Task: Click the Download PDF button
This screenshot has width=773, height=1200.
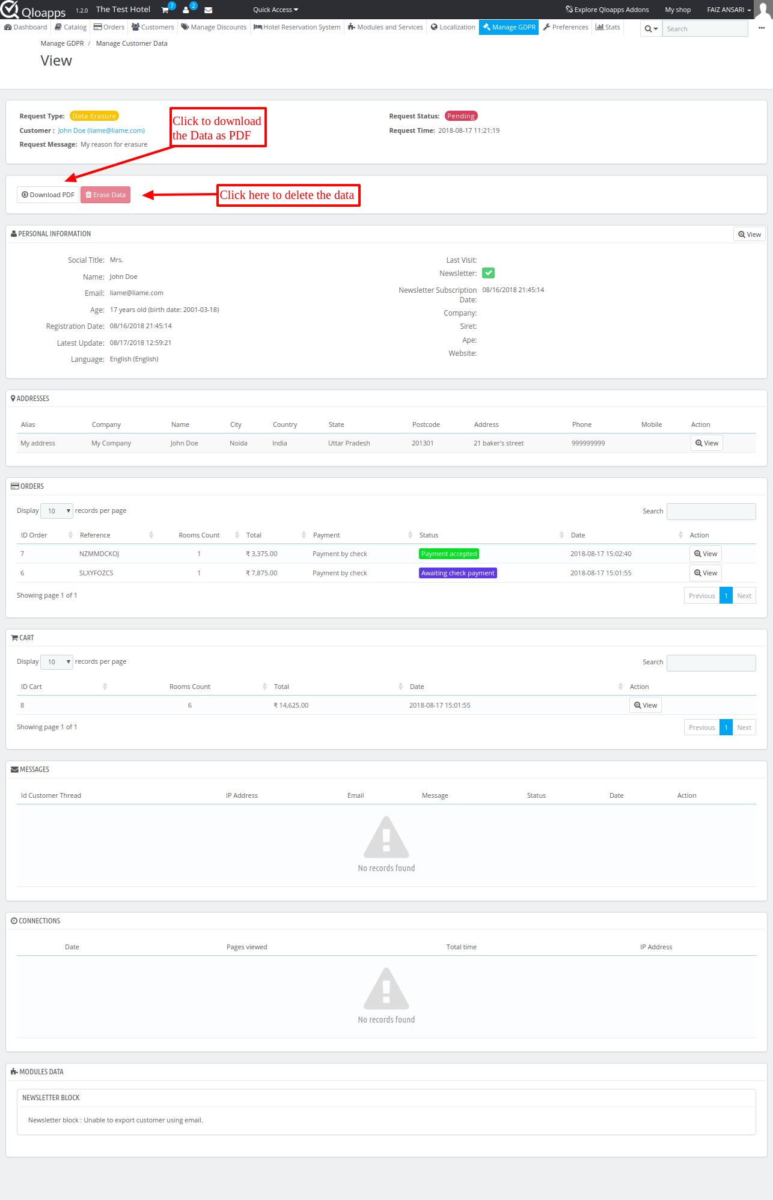Action: (x=48, y=195)
